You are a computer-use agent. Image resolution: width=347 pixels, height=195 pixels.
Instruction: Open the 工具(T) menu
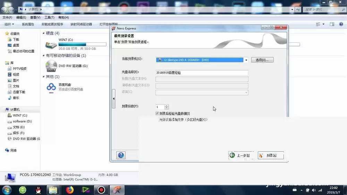pos(49,17)
